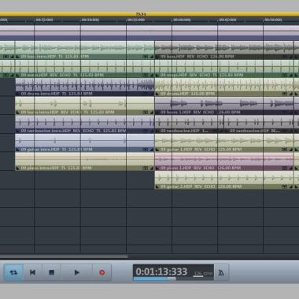Click the guitar 1 clip fade-in handle
299x299 pixels.
[157, 149]
